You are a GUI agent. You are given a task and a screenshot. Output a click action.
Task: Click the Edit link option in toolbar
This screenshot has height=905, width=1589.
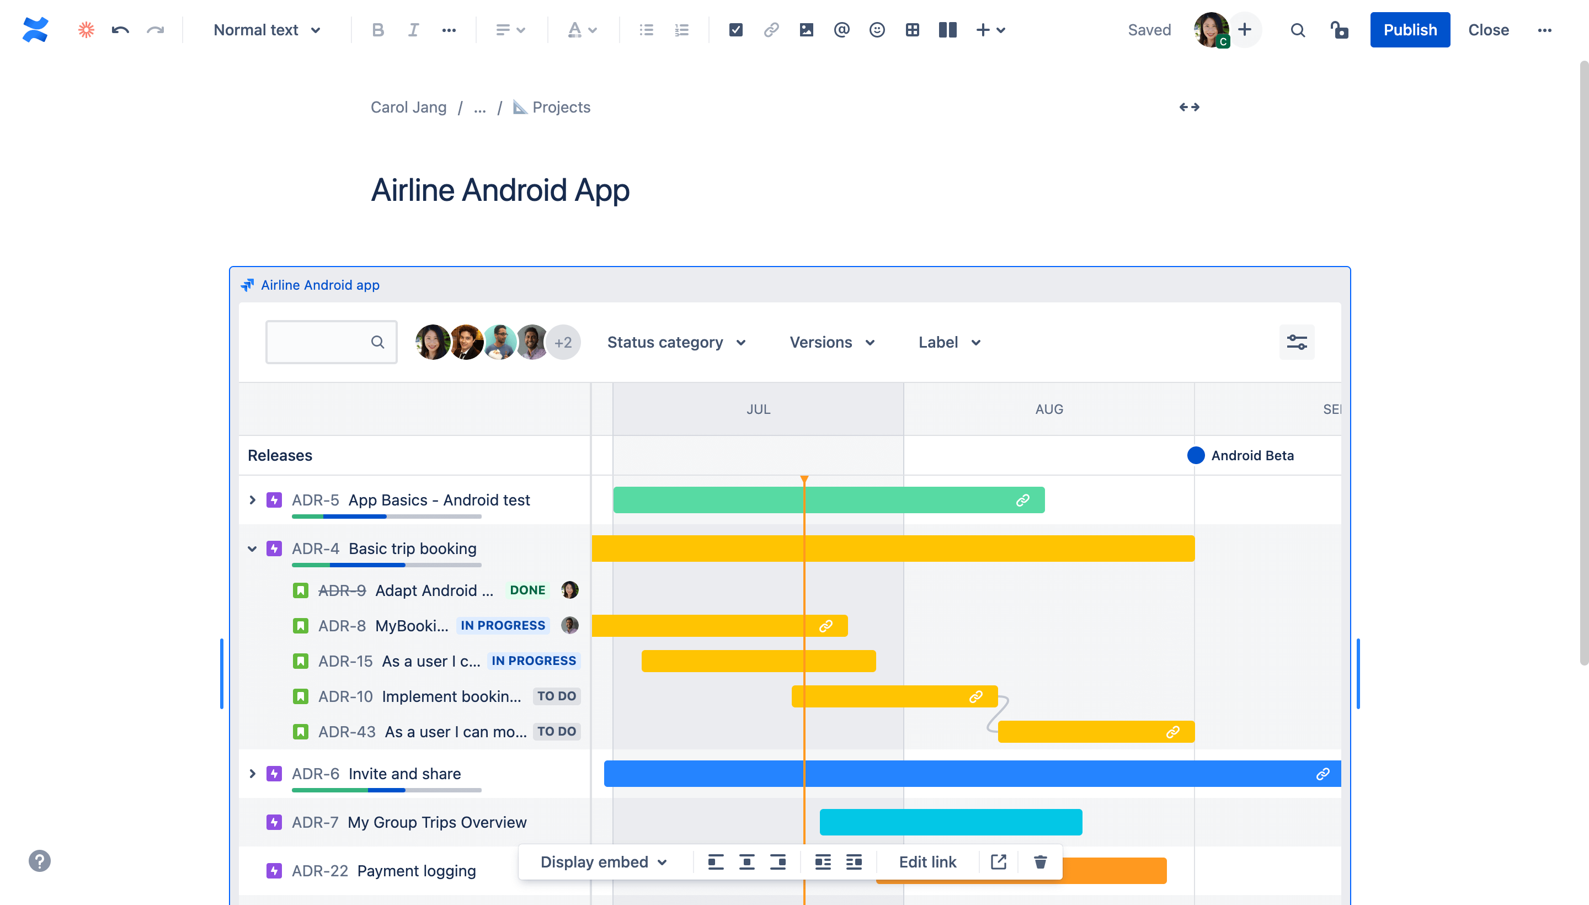click(927, 861)
